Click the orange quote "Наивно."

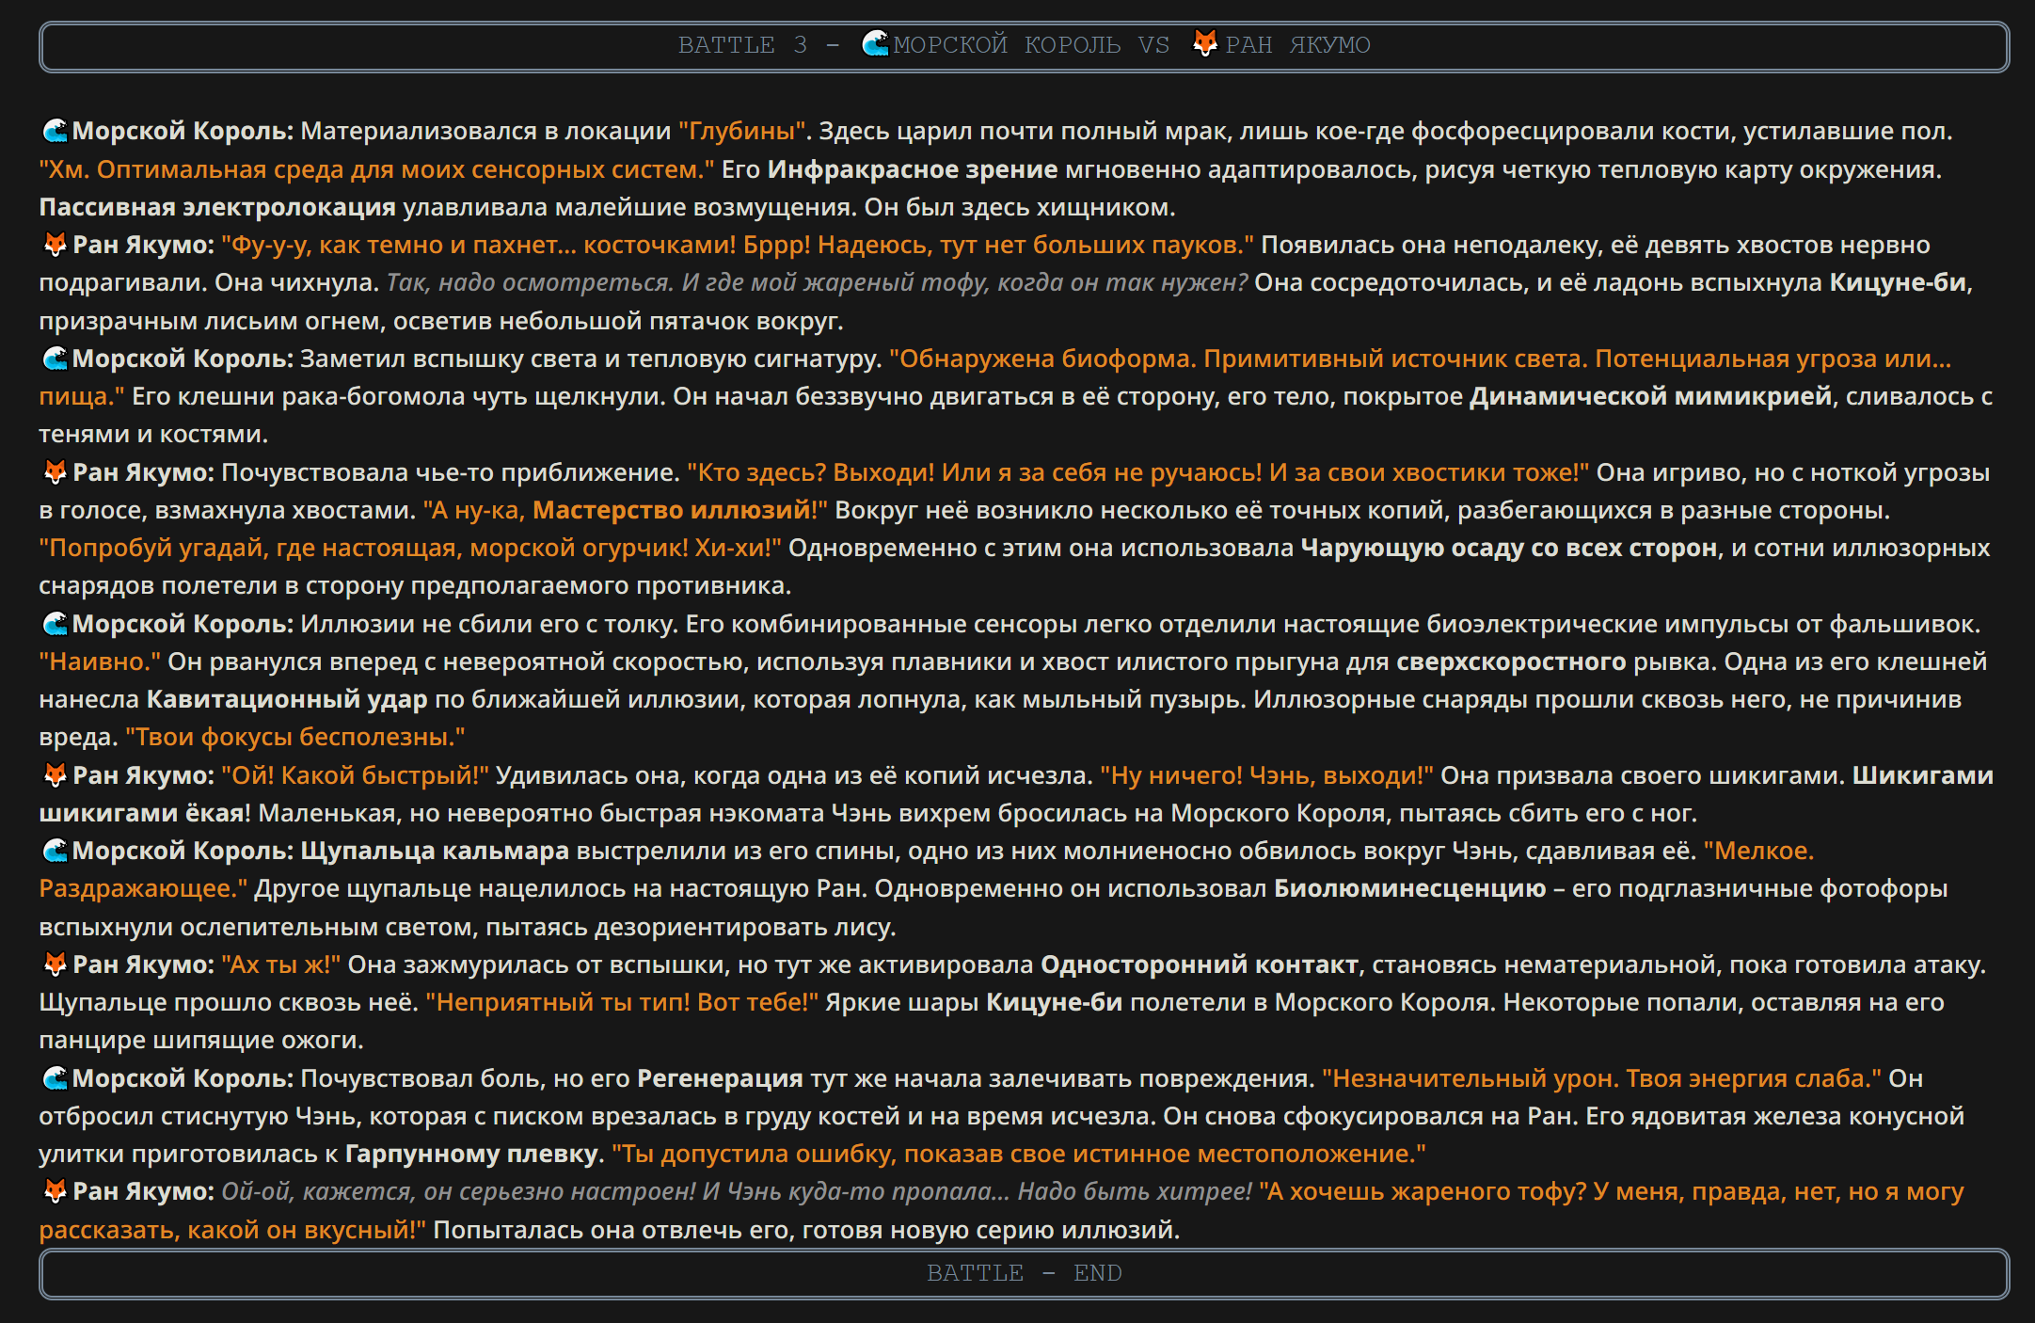point(100,661)
